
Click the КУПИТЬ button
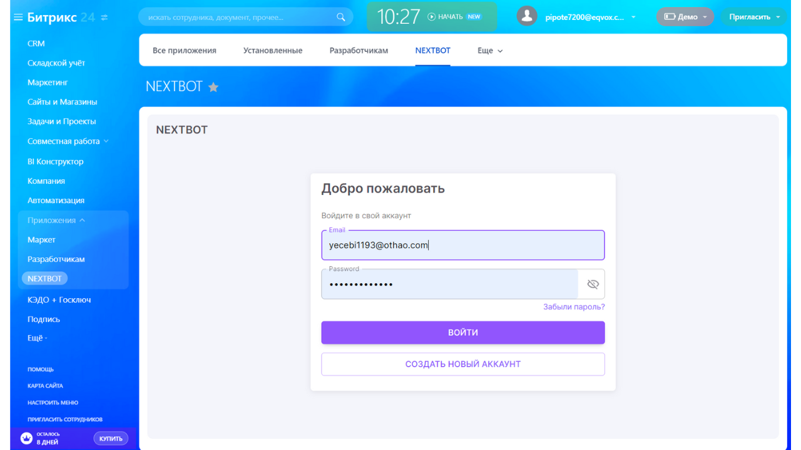pos(111,439)
